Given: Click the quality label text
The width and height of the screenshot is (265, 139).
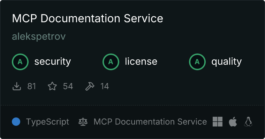Looking at the screenshot, I should point(226,62).
